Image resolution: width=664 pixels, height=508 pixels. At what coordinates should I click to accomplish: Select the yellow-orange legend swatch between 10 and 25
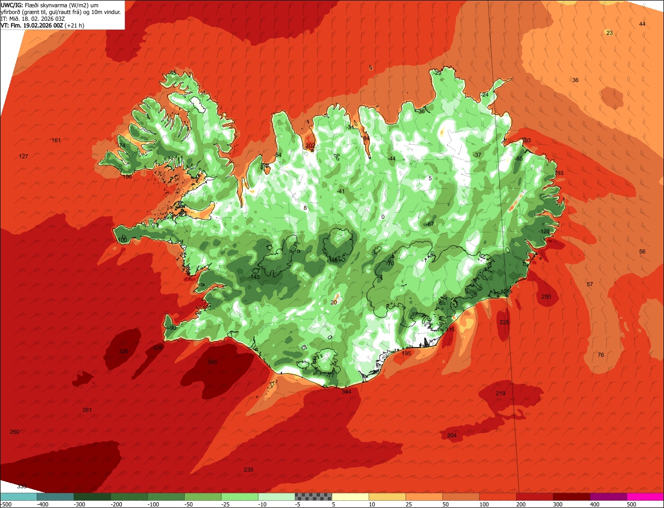pos(387,496)
